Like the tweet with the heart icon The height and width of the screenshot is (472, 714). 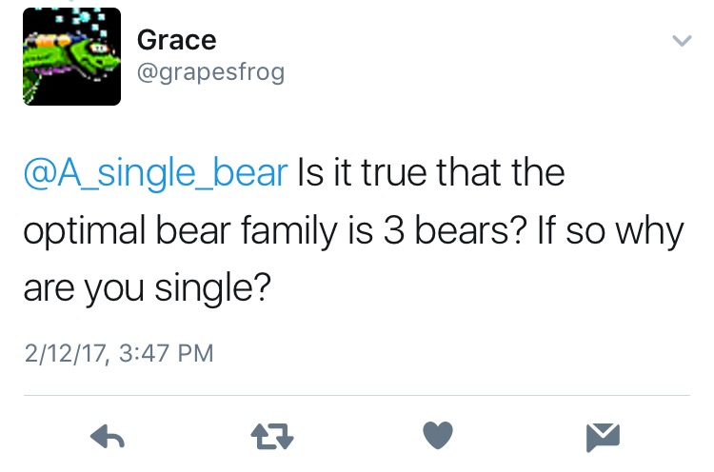click(437, 437)
